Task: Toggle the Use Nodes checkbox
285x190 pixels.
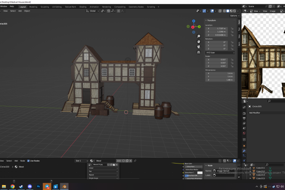Action: pyautogui.click(x=28, y=161)
